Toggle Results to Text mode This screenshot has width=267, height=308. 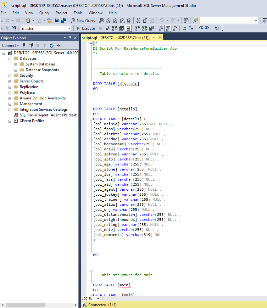point(161,28)
